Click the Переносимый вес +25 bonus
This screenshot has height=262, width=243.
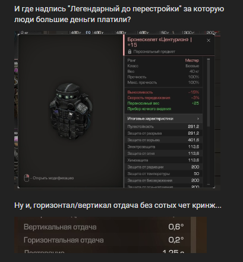pos(163,103)
